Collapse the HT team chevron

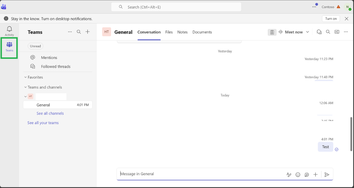tap(26, 97)
